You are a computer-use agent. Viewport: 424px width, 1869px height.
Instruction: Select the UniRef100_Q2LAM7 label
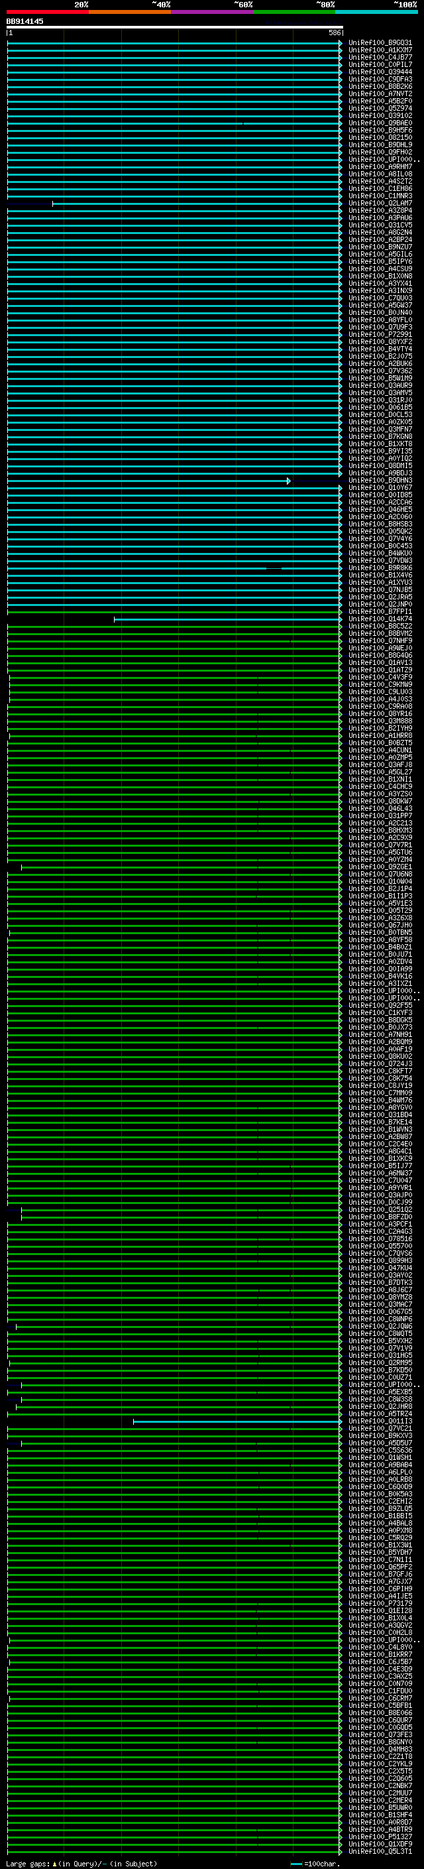380,203
